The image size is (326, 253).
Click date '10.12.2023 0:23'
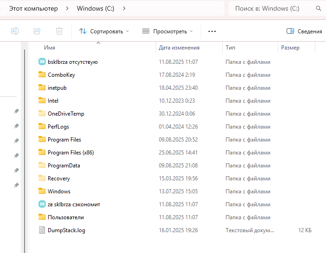point(177,101)
